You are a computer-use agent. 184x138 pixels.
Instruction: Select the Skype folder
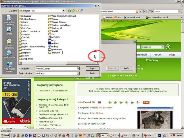[23, 43]
